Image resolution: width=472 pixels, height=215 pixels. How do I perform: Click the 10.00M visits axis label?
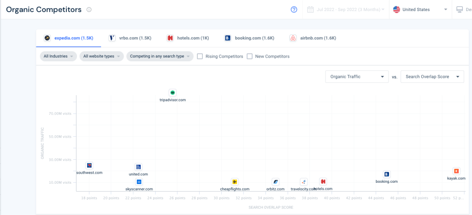60,182
